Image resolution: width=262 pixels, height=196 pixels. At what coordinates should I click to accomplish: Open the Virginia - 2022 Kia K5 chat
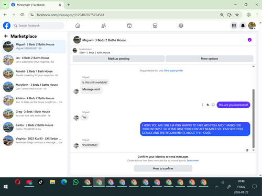[34, 141]
